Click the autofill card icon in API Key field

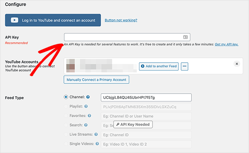[x=185, y=37]
